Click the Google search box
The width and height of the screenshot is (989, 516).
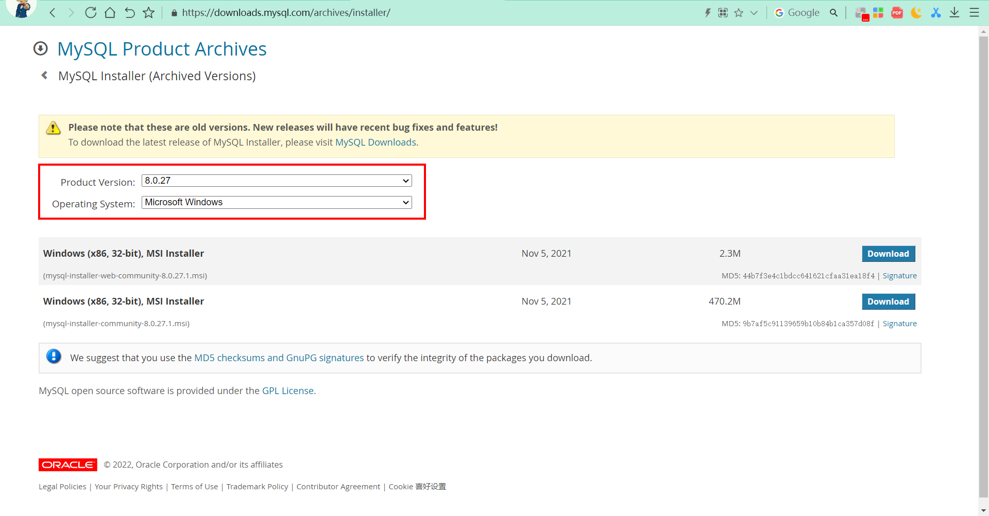click(804, 13)
